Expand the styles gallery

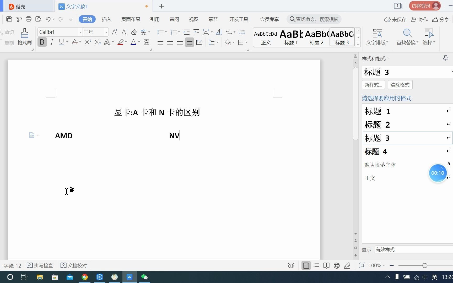(x=358, y=44)
